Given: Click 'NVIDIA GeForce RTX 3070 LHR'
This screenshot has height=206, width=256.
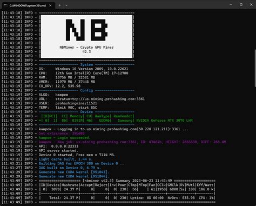Looking at the screenshot, I should 164,121.
